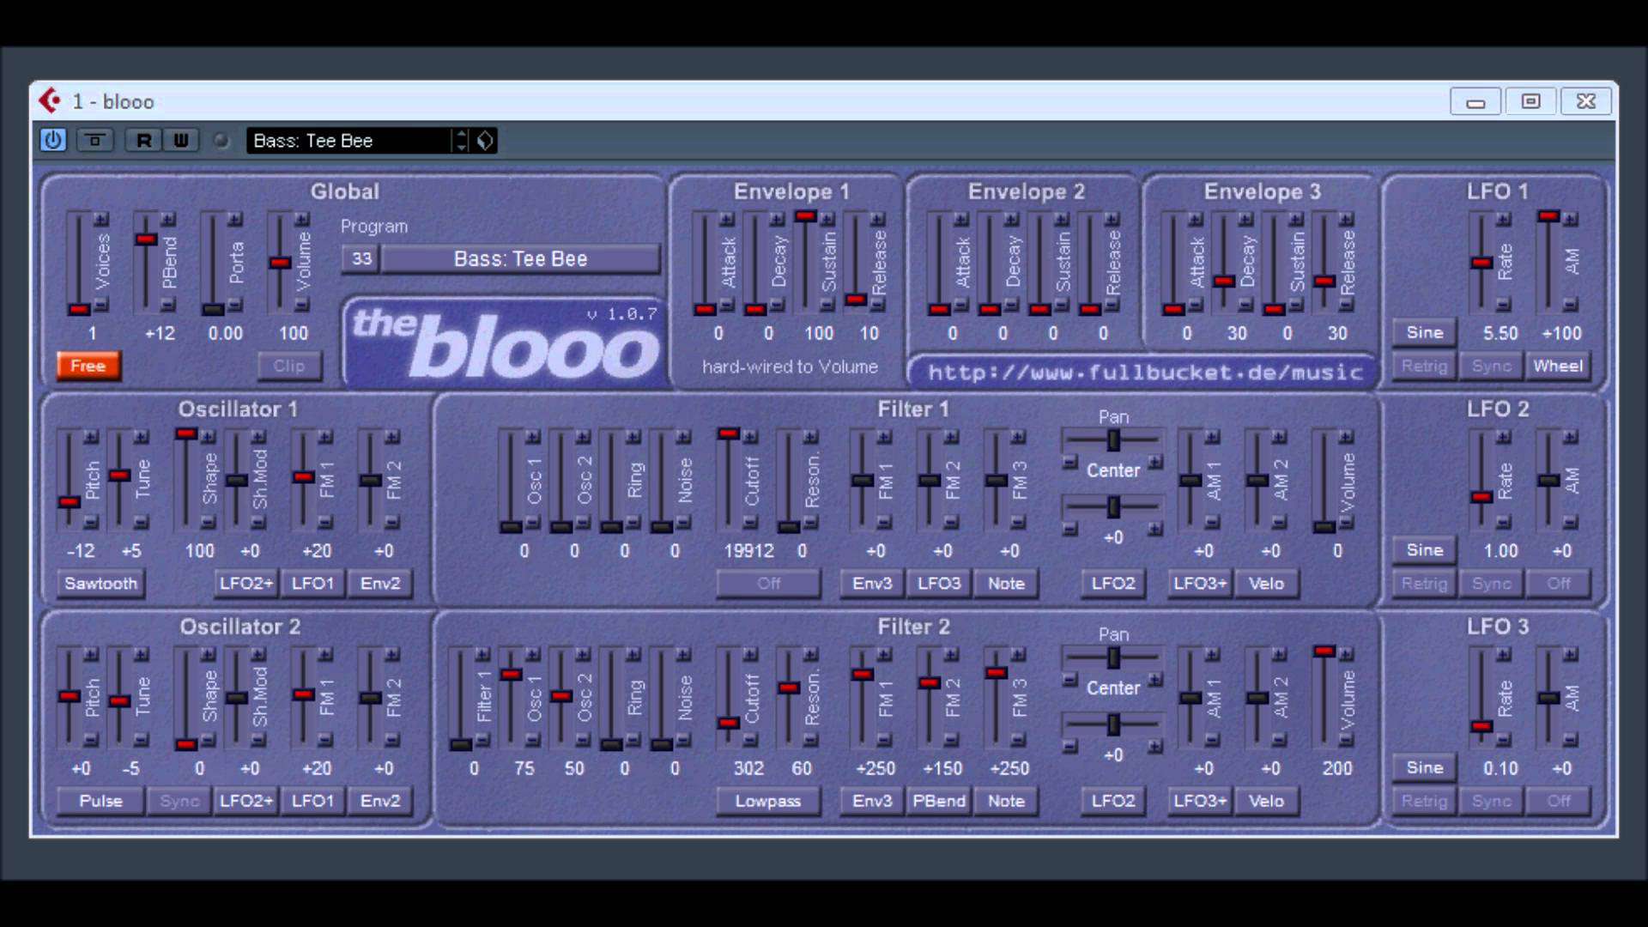The image size is (1648, 927).
Task: Click the Cubase logo in the title bar
Action: click(x=50, y=100)
